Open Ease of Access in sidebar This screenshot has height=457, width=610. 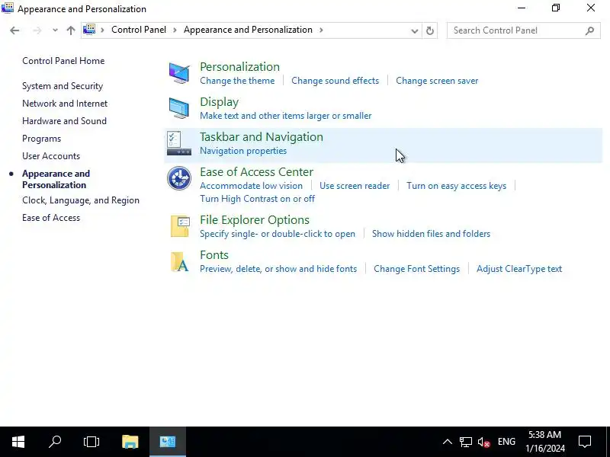[51, 218]
